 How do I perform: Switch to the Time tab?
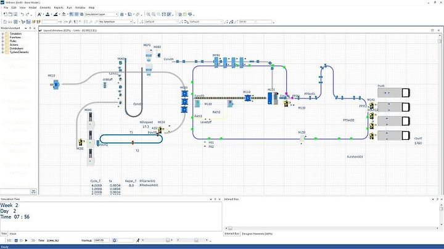point(4,234)
